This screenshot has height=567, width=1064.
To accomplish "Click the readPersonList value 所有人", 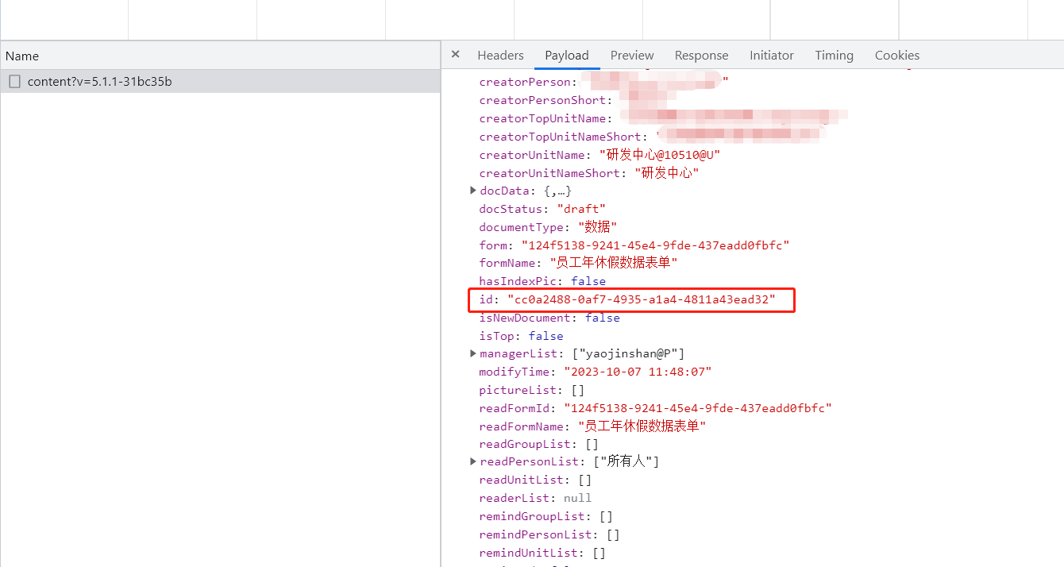I will 627,461.
